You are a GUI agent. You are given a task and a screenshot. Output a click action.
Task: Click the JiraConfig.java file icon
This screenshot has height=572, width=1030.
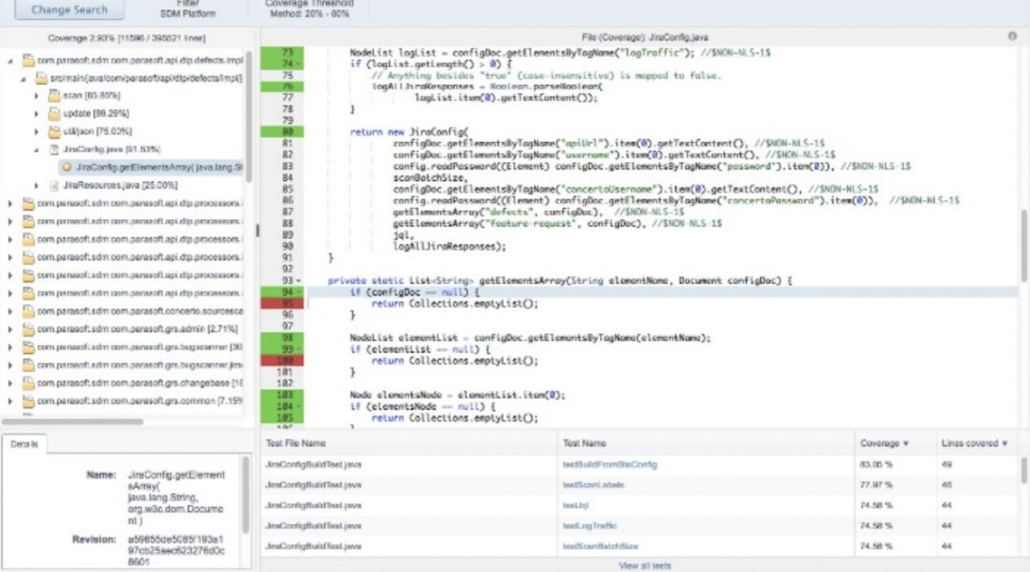[54, 150]
